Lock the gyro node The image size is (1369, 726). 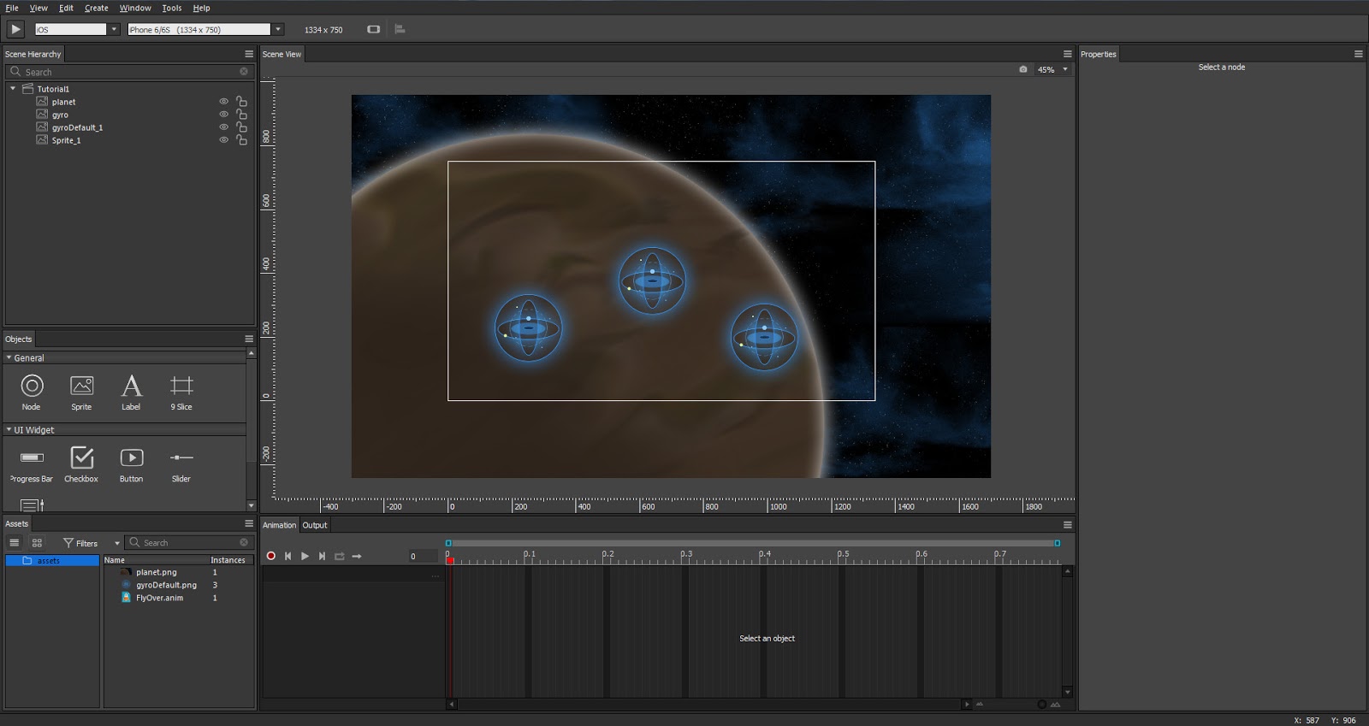[x=241, y=114]
